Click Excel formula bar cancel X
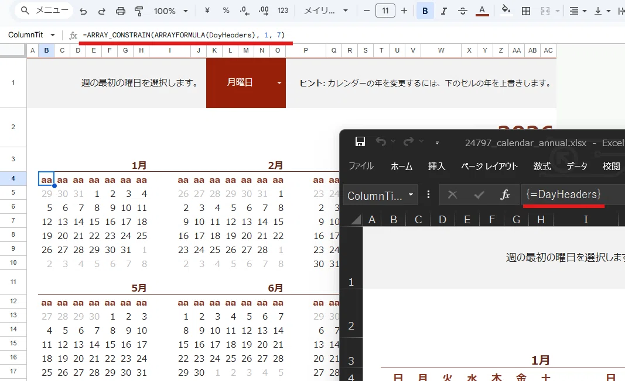Image resolution: width=625 pixels, height=381 pixels. [x=452, y=195]
